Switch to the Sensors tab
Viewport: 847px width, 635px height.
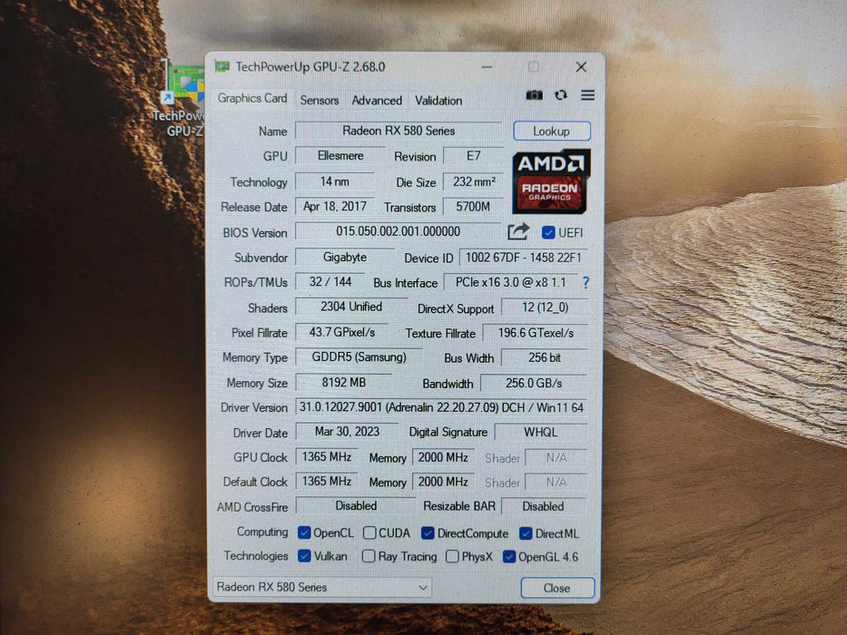320,101
